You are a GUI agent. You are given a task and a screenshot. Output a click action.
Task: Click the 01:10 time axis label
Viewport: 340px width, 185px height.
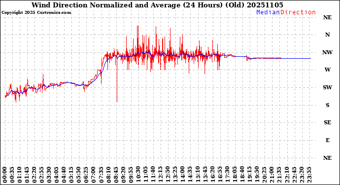tap(20, 175)
